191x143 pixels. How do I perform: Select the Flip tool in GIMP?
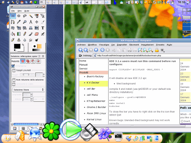point(37,28)
